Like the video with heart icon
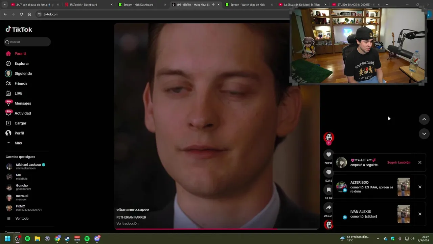Screen dimensions: 433x244 coord(328,155)
